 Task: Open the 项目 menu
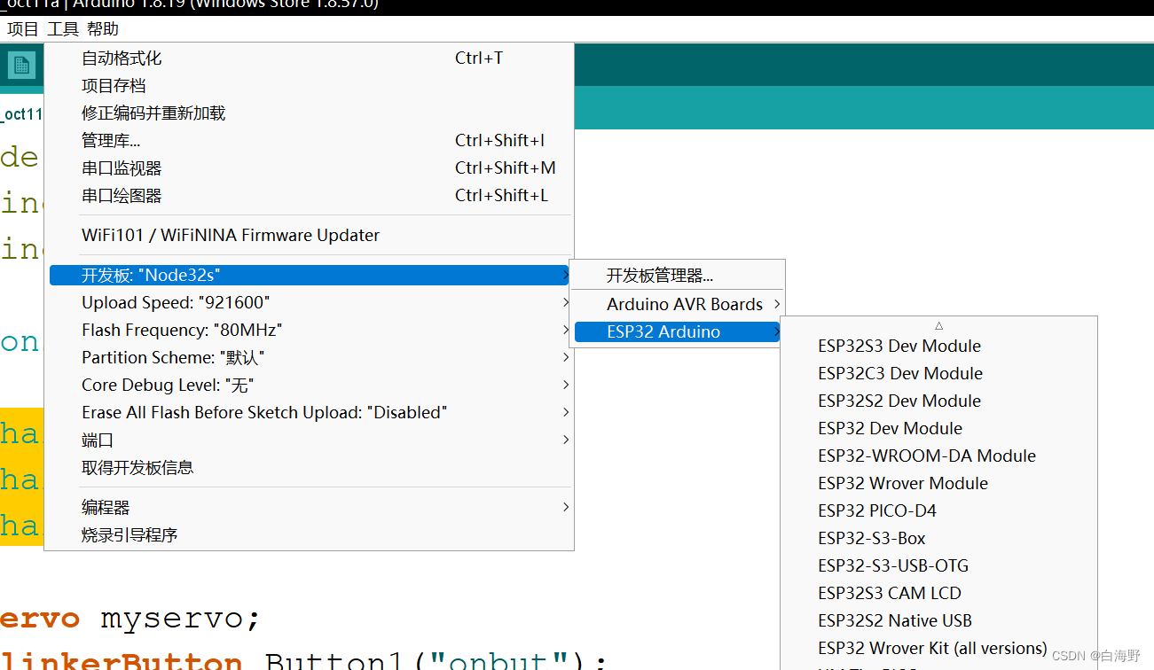[22, 28]
